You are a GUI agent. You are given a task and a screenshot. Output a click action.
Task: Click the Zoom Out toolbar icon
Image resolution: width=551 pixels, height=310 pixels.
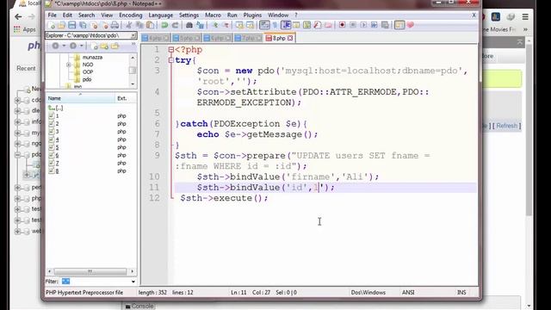tap(226, 25)
